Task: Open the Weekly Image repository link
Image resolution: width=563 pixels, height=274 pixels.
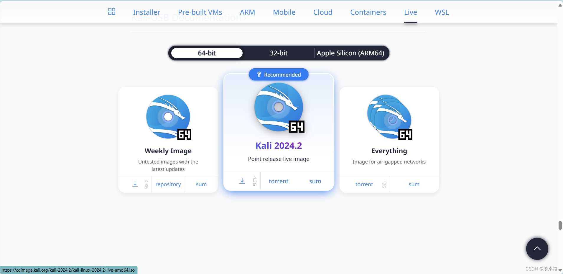Action: [168, 184]
